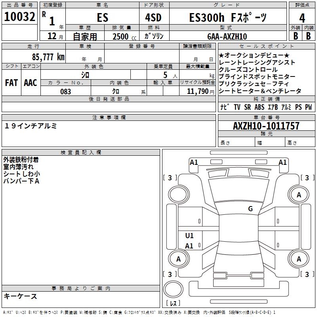This screenshot has width=317, height=317.
Task: Click エアB airbag equipment label
Action: [x=273, y=107]
